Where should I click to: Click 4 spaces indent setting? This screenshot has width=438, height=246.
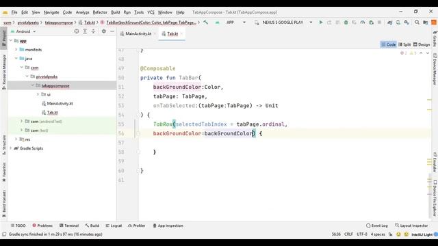click(378, 234)
